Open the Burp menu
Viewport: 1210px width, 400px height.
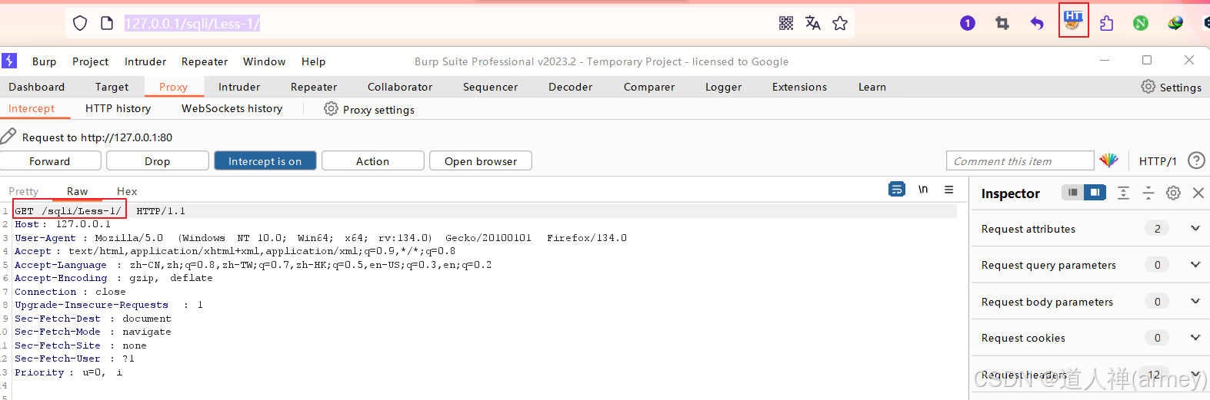point(44,61)
